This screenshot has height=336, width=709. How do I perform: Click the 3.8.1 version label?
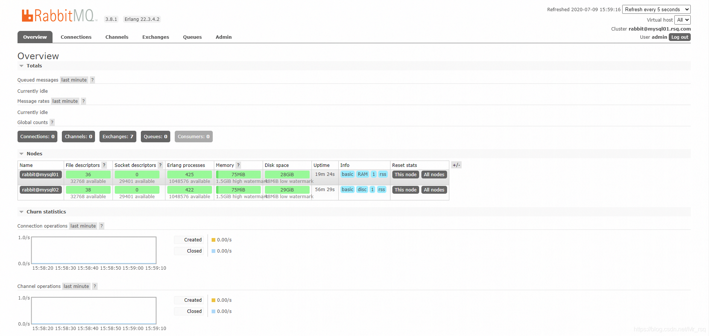pyautogui.click(x=111, y=19)
